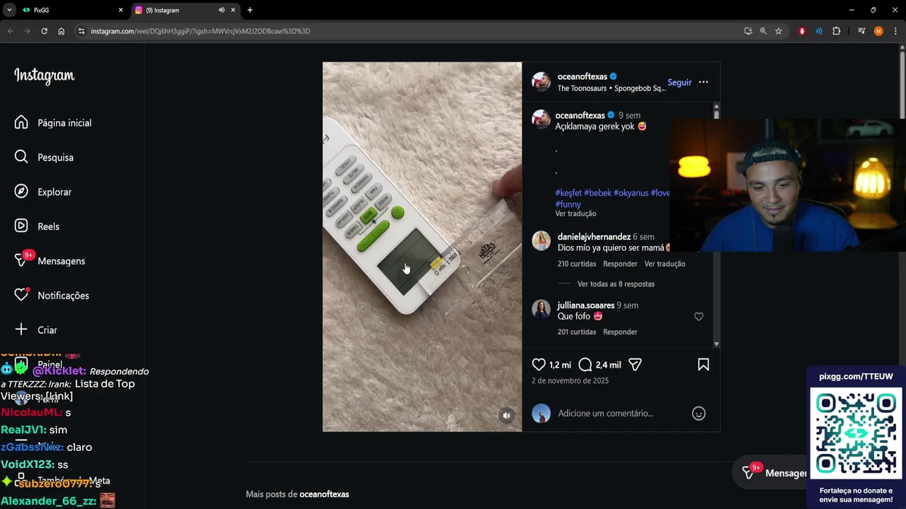Focus the "Adicione um comentário" field
This screenshot has height=509, width=906.
tap(605, 414)
